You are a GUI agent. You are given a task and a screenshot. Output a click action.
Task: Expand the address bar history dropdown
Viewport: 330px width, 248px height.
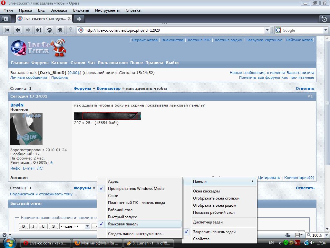[x=267, y=30]
